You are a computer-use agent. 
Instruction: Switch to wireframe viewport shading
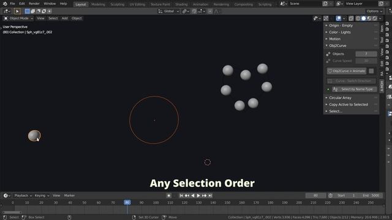pos(358,18)
